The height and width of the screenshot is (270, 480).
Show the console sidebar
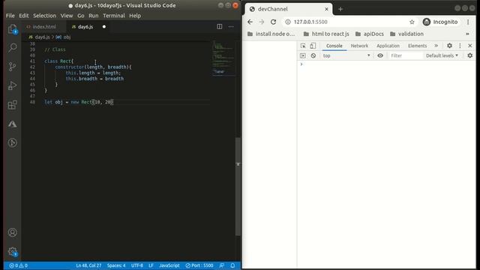pyautogui.click(x=303, y=55)
